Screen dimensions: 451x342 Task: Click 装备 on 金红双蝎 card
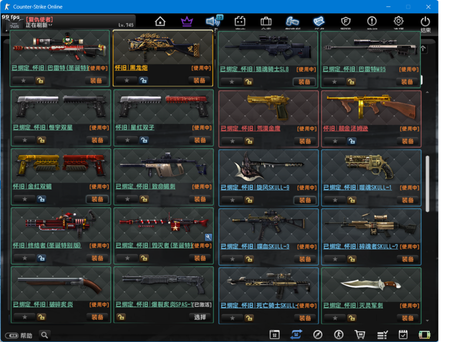point(97,199)
